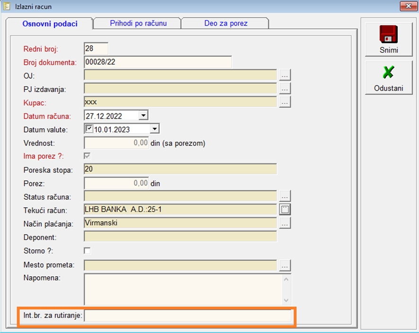Expand the Datum računa date dropdown
Image resolution: width=419 pixels, height=333 pixels.
(143, 115)
